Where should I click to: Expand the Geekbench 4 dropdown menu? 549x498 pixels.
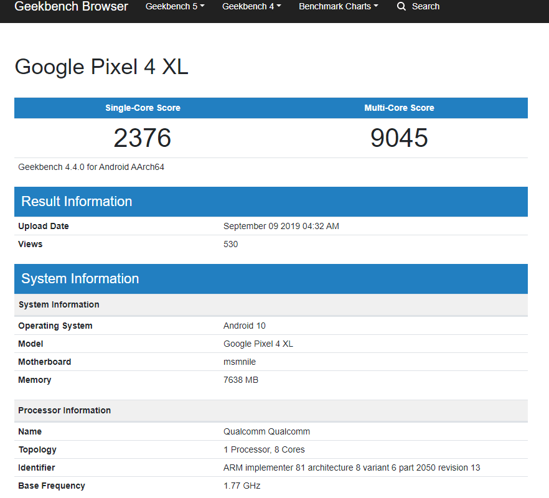(x=251, y=7)
